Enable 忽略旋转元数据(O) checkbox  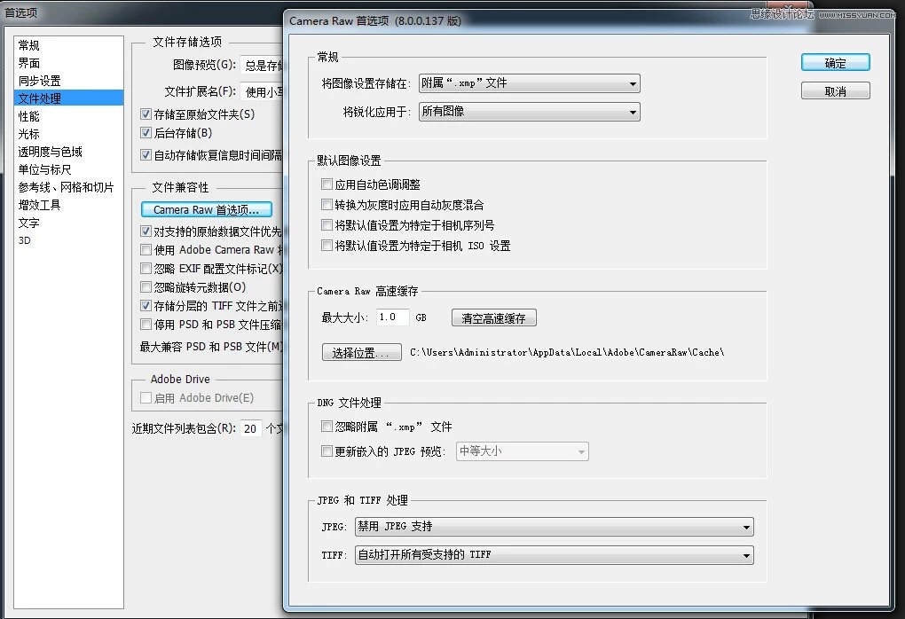click(146, 286)
